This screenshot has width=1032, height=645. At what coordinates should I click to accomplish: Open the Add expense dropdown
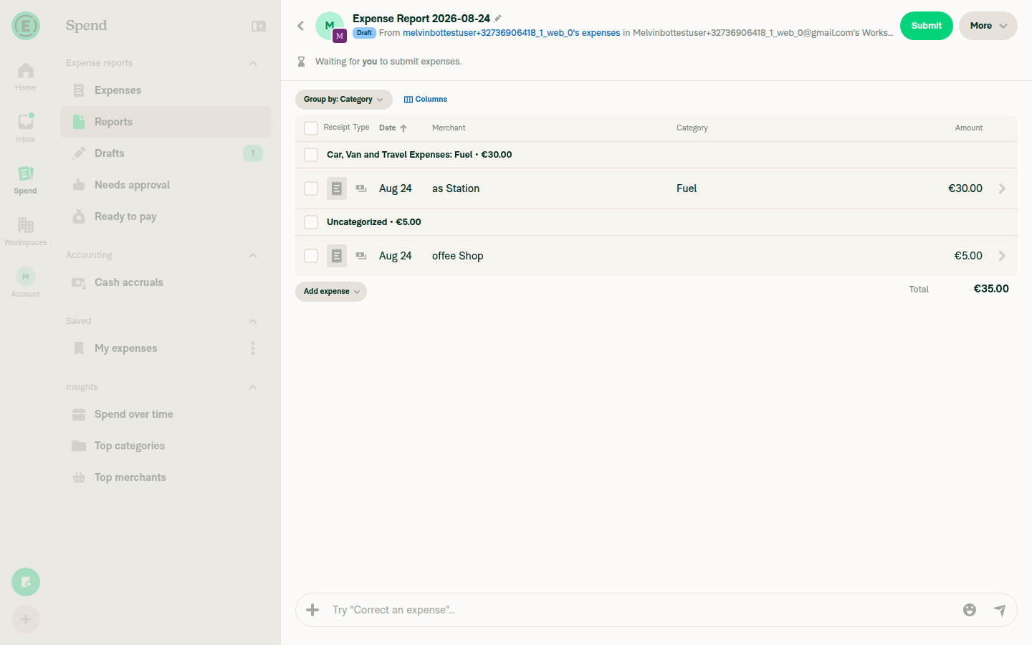click(331, 292)
